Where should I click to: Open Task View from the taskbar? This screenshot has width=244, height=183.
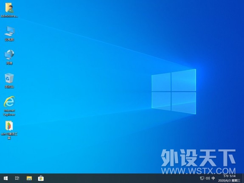click(17, 178)
